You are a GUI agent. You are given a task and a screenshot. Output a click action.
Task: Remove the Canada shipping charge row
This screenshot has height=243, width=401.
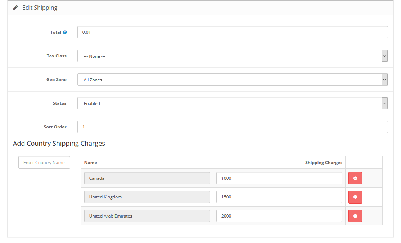click(x=355, y=178)
